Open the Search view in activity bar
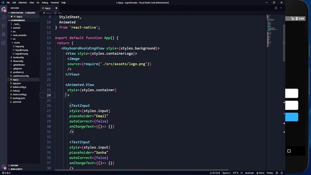 3,17
